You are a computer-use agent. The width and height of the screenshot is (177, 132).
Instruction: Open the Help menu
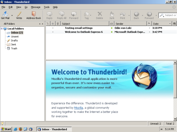(55, 7)
